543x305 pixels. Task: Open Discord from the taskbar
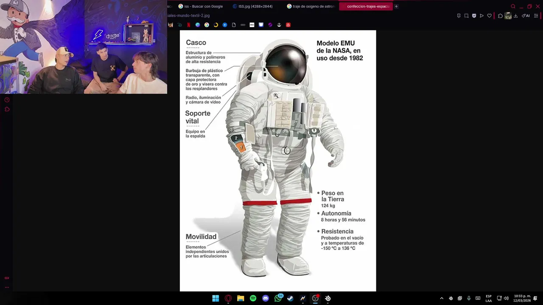[x=266, y=298]
